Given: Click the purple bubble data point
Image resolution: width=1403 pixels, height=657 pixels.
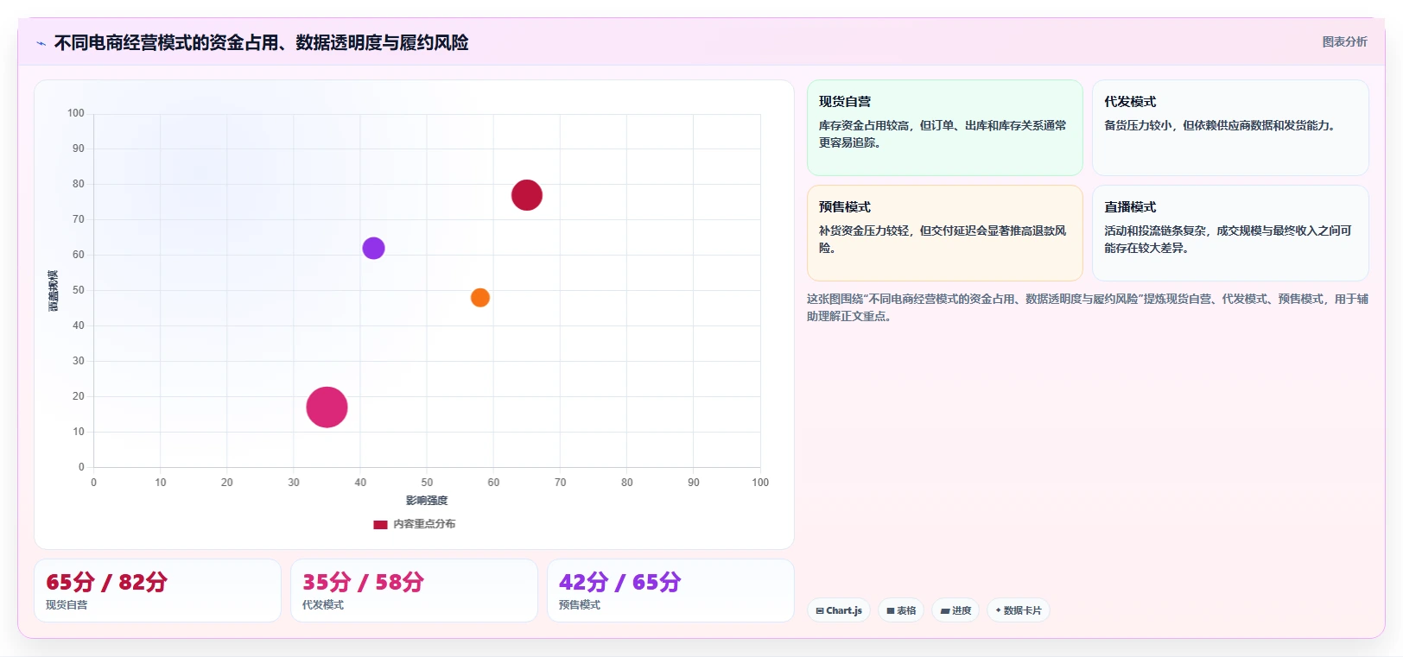Looking at the screenshot, I should (373, 249).
